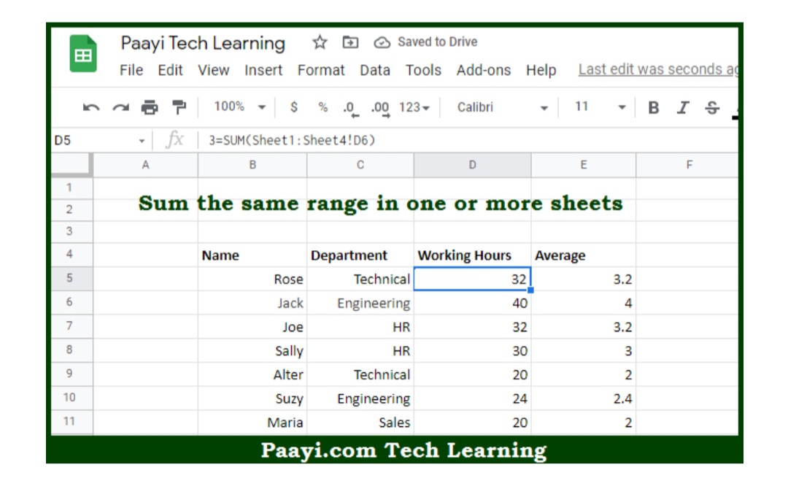The height and width of the screenshot is (489, 788).
Task: Select row 11 header
Action: tap(70, 421)
